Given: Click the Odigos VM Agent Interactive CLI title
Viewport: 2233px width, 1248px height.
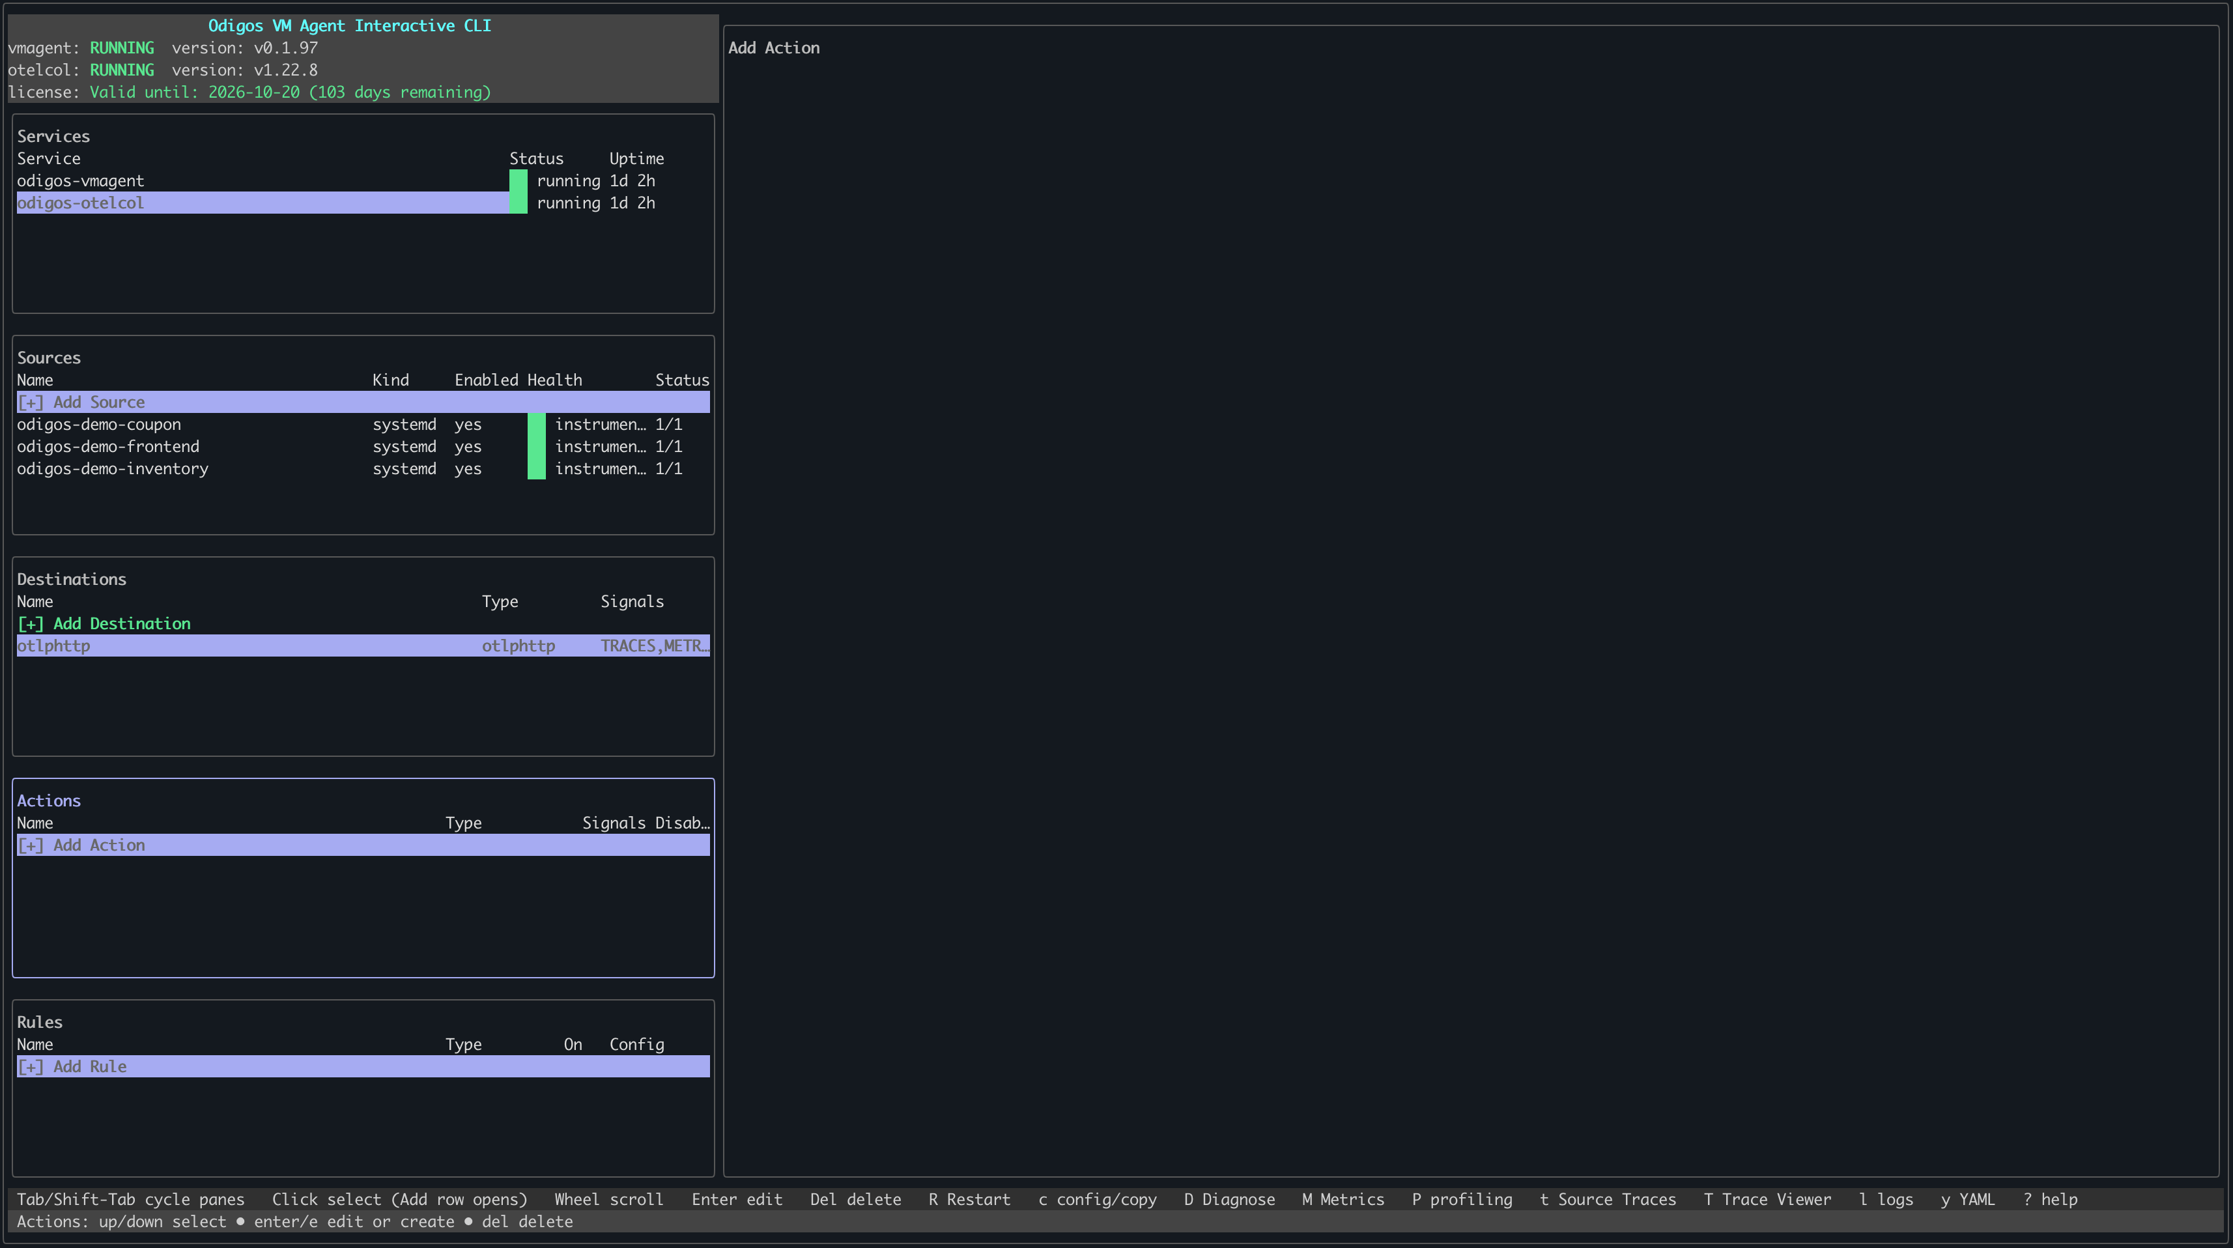Looking at the screenshot, I should tap(350, 26).
